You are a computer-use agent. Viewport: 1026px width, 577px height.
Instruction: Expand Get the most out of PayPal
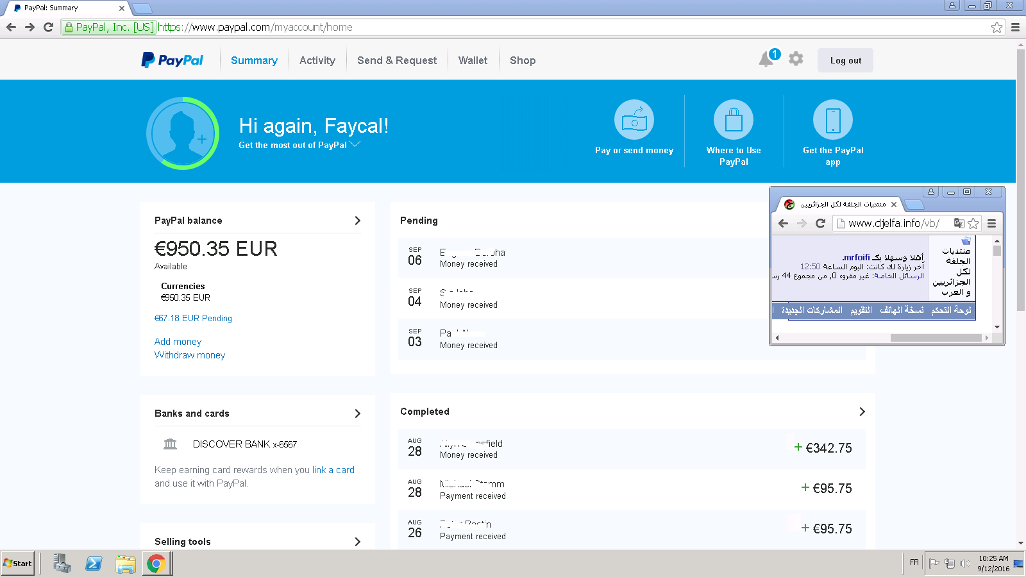coord(299,145)
